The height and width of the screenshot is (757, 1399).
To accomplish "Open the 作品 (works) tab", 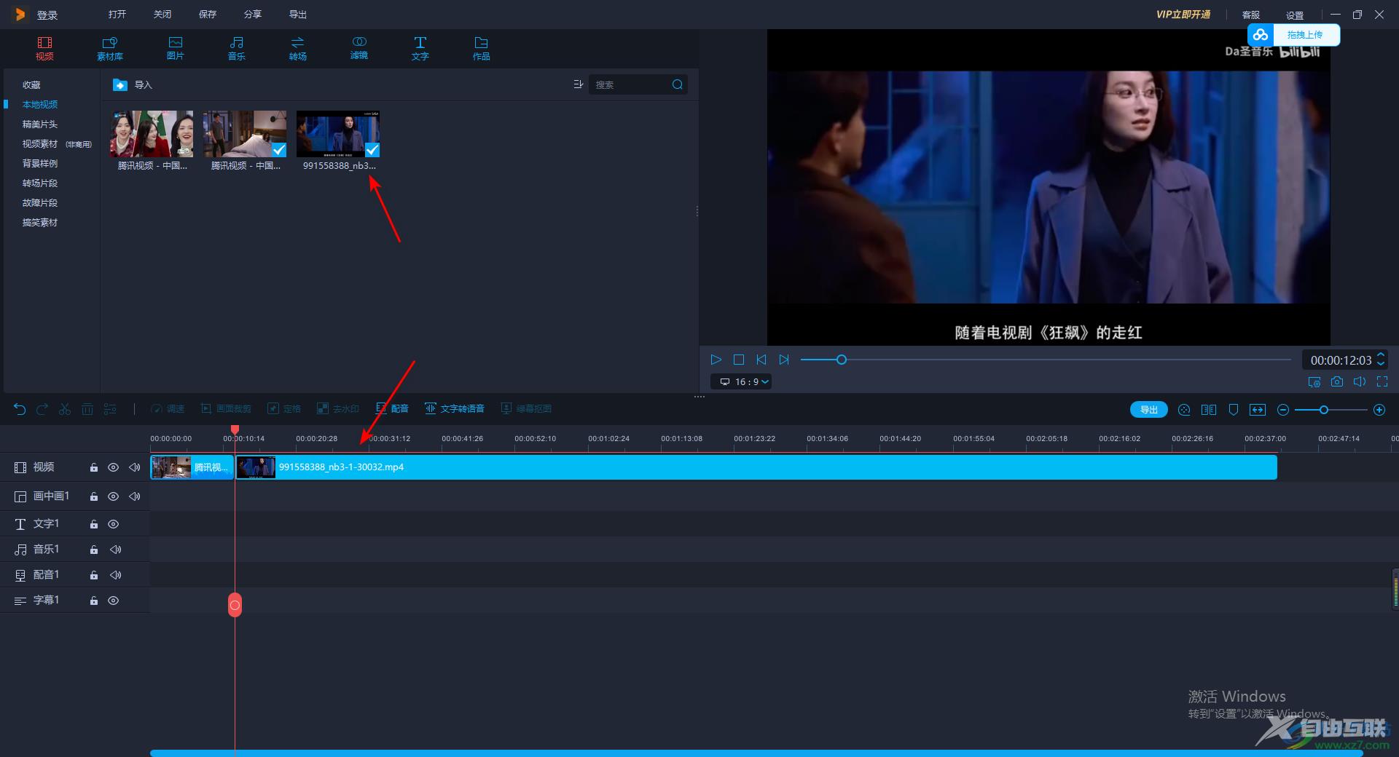I will click(481, 48).
